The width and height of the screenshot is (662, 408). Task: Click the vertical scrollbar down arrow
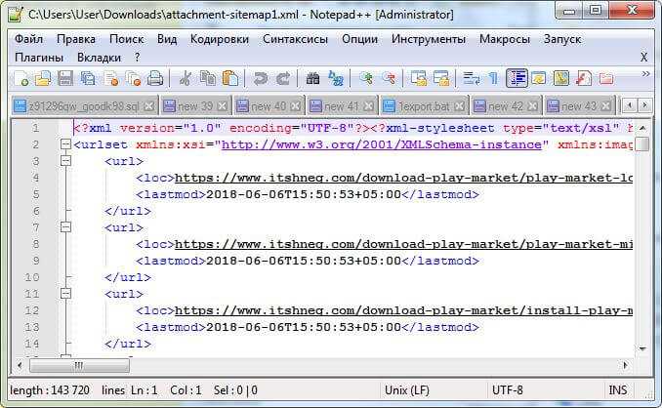tap(642, 348)
